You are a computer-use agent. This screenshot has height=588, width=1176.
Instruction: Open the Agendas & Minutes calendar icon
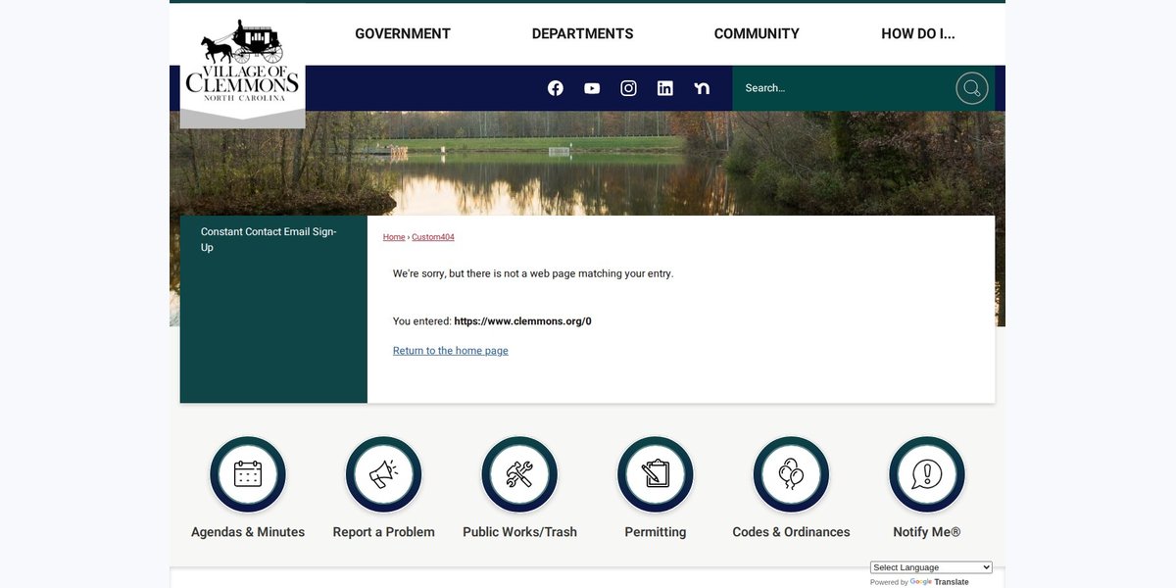tap(248, 475)
